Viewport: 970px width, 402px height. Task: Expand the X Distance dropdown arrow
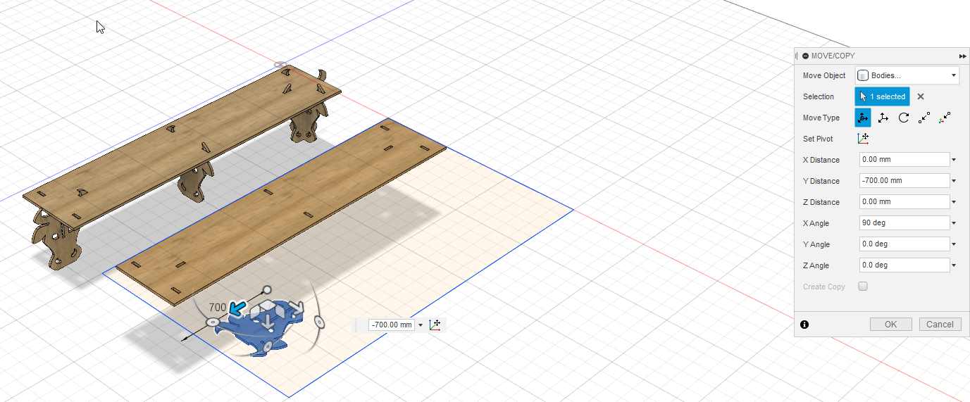(954, 160)
